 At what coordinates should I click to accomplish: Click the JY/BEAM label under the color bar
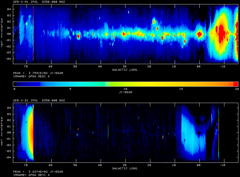click(126, 92)
